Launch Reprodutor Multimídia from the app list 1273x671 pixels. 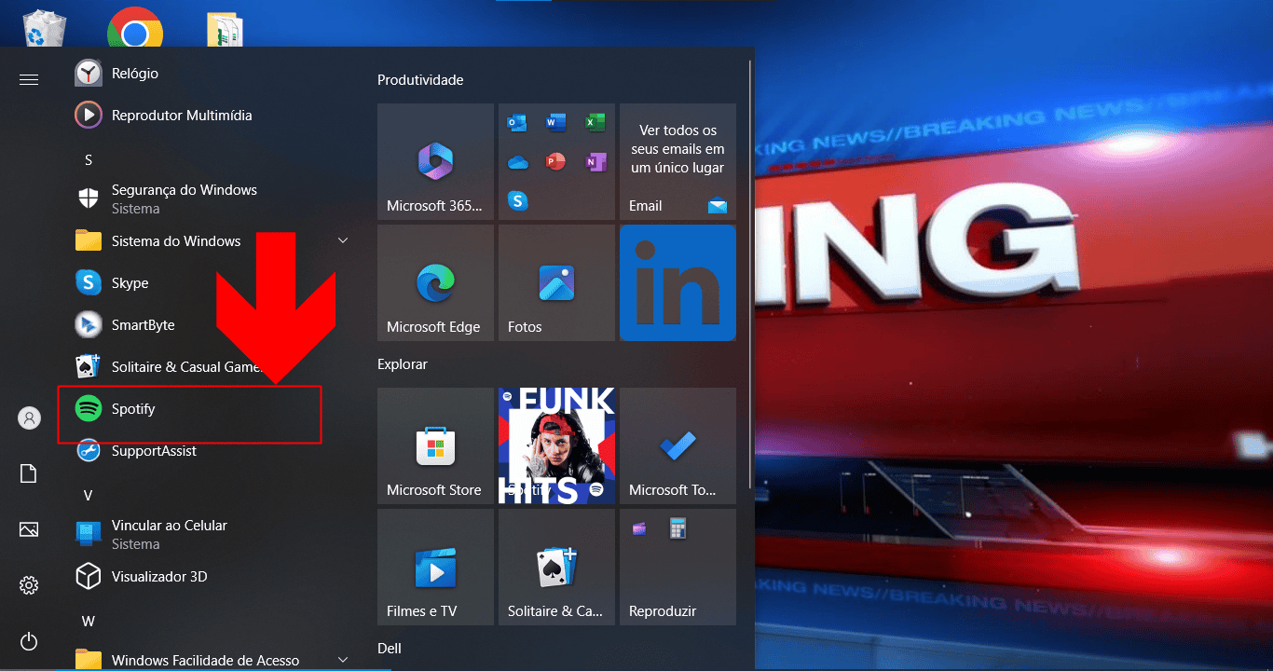[211, 116]
